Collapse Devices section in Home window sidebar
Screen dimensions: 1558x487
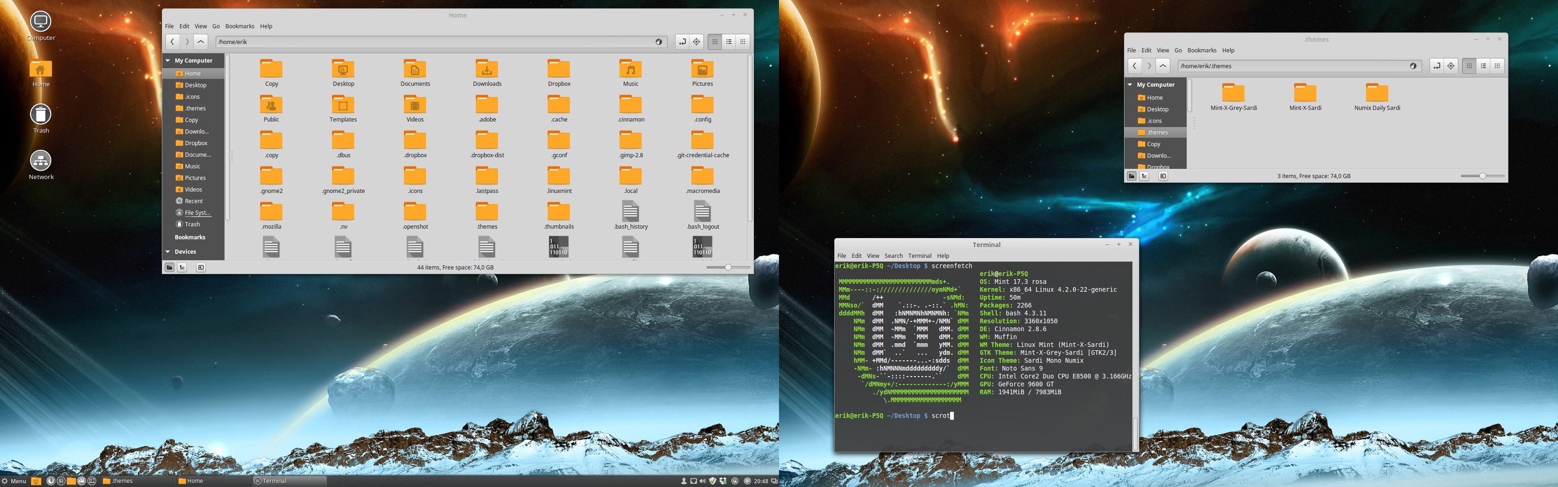pos(168,252)
